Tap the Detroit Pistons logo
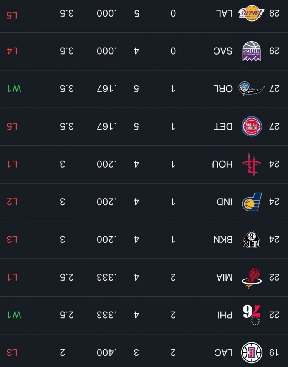The image size is (288, 367). 252,126
